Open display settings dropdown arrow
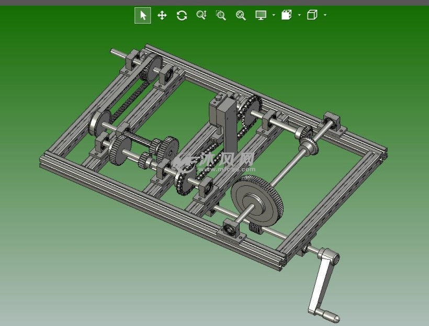This screenshot has width=429, height=326. pyautogui.click(x=274, y=15)
